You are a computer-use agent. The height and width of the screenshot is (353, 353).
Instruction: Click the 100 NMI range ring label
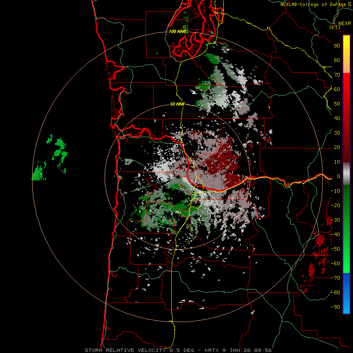177,31
